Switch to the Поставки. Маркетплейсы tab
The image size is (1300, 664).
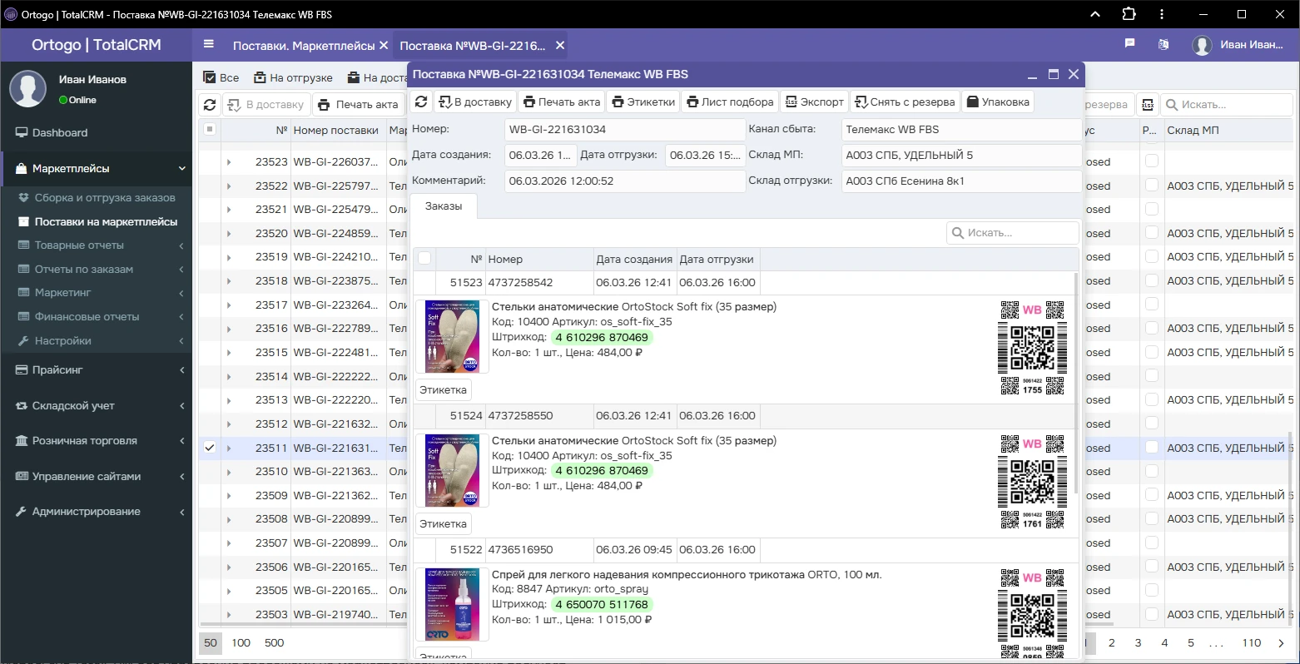[x=303, y=46]
